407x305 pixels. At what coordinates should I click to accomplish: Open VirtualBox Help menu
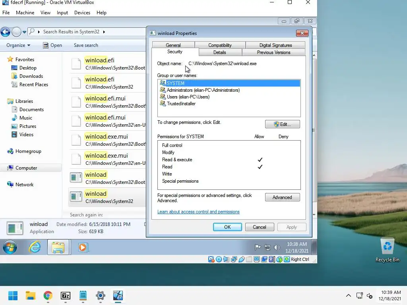pyautogui.click(x=101, y=12)
